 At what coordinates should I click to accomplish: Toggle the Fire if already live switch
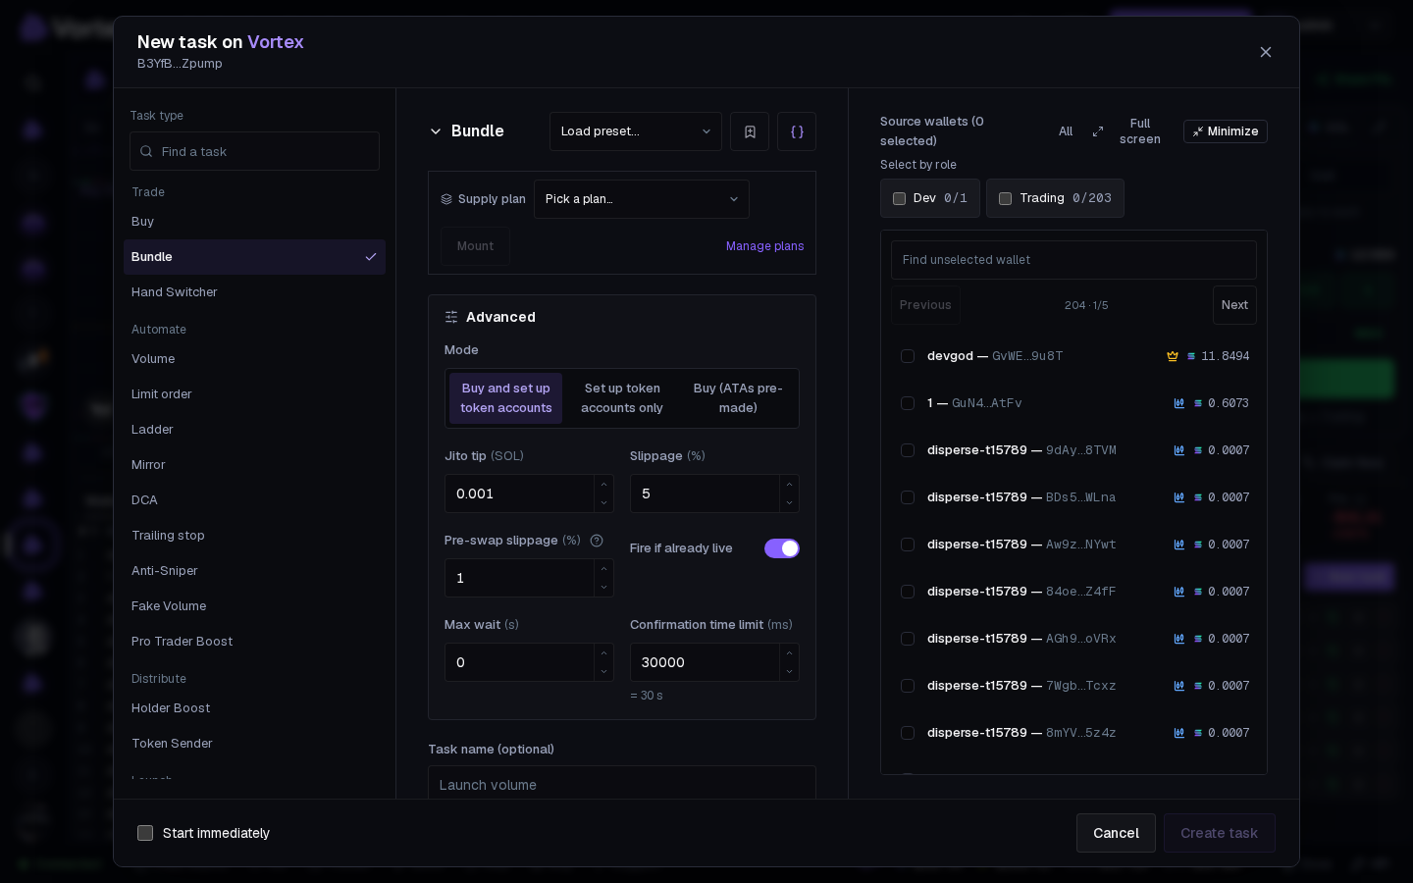click(782, 548)
